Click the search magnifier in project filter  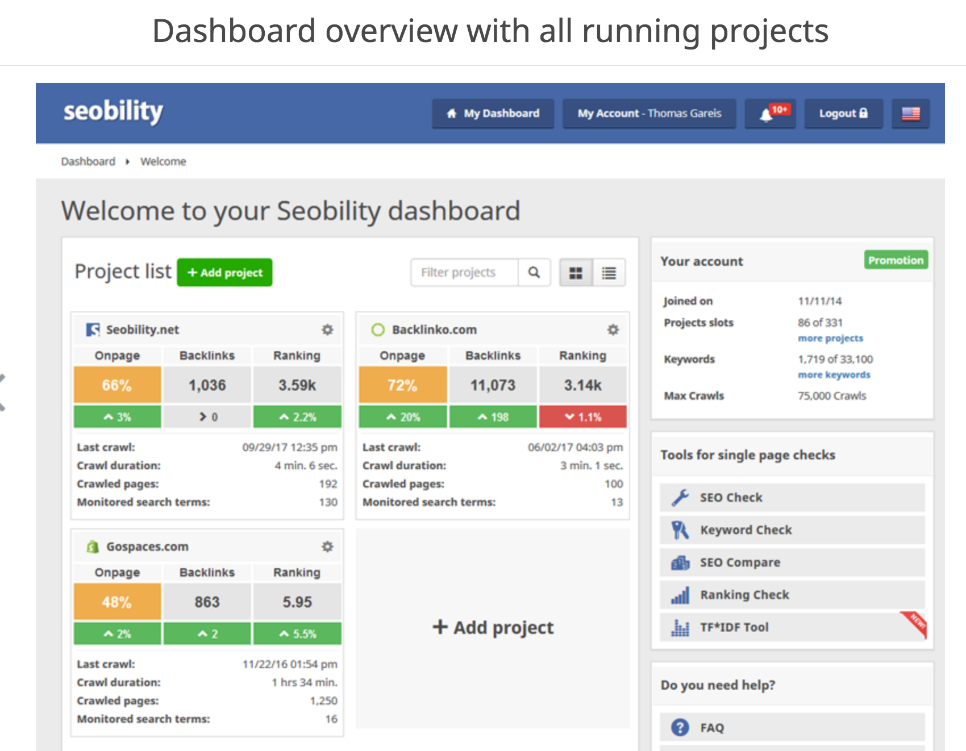click(x=534, y=273)
